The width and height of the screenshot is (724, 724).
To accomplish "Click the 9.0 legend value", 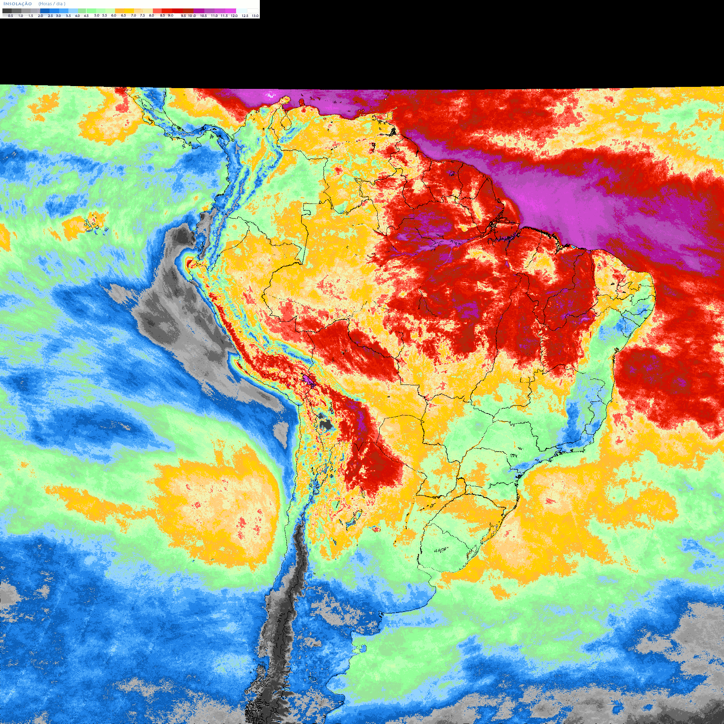I will pos(171,15).
